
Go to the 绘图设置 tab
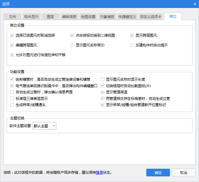(88, 17)
